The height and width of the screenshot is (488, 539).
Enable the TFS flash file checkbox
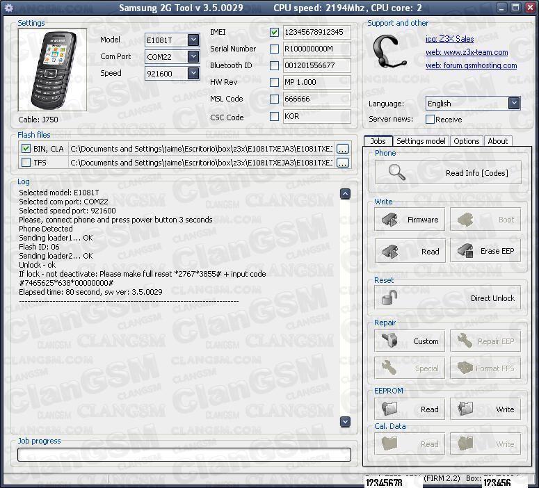pos(26,163)
